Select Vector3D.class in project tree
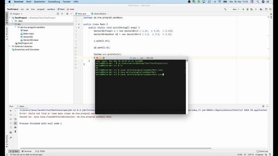The width and height of the screenshot is (278, 156). pyautogui.click(x=31, y=40)
